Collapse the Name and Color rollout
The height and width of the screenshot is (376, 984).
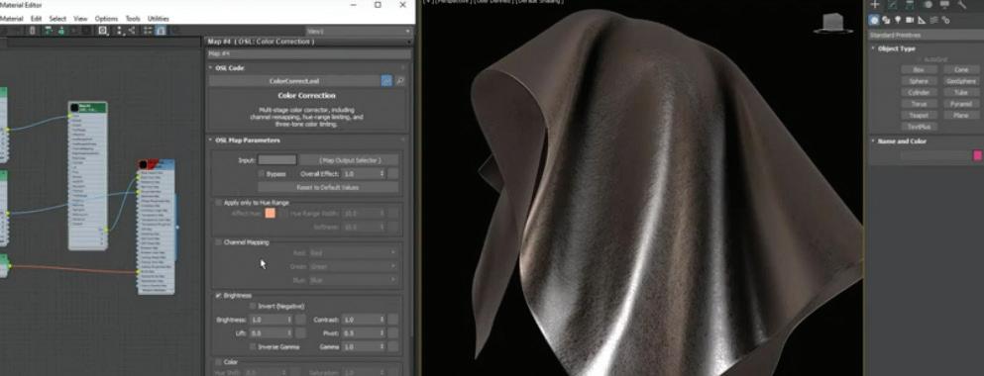(873, 141)
